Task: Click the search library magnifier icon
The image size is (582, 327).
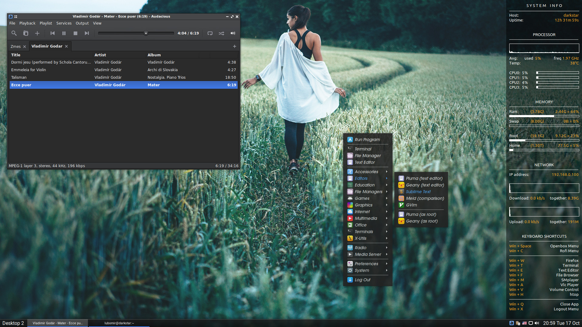Action: (x=14, y=33)
